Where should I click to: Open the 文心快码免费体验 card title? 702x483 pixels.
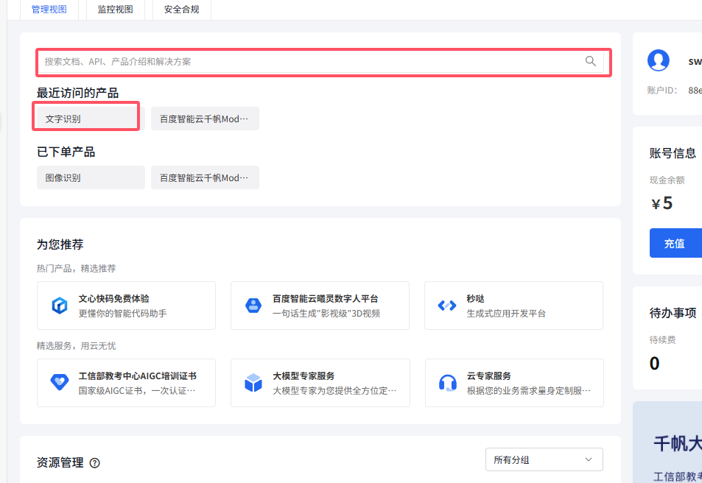coord(113,299)
